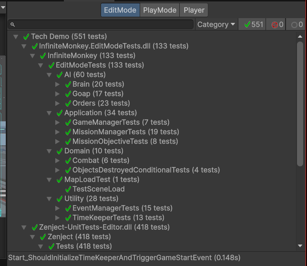This screenshot has width=307, height=266.
Task: Collapse the Tests (418 tests) node
Action: point(41,246)
